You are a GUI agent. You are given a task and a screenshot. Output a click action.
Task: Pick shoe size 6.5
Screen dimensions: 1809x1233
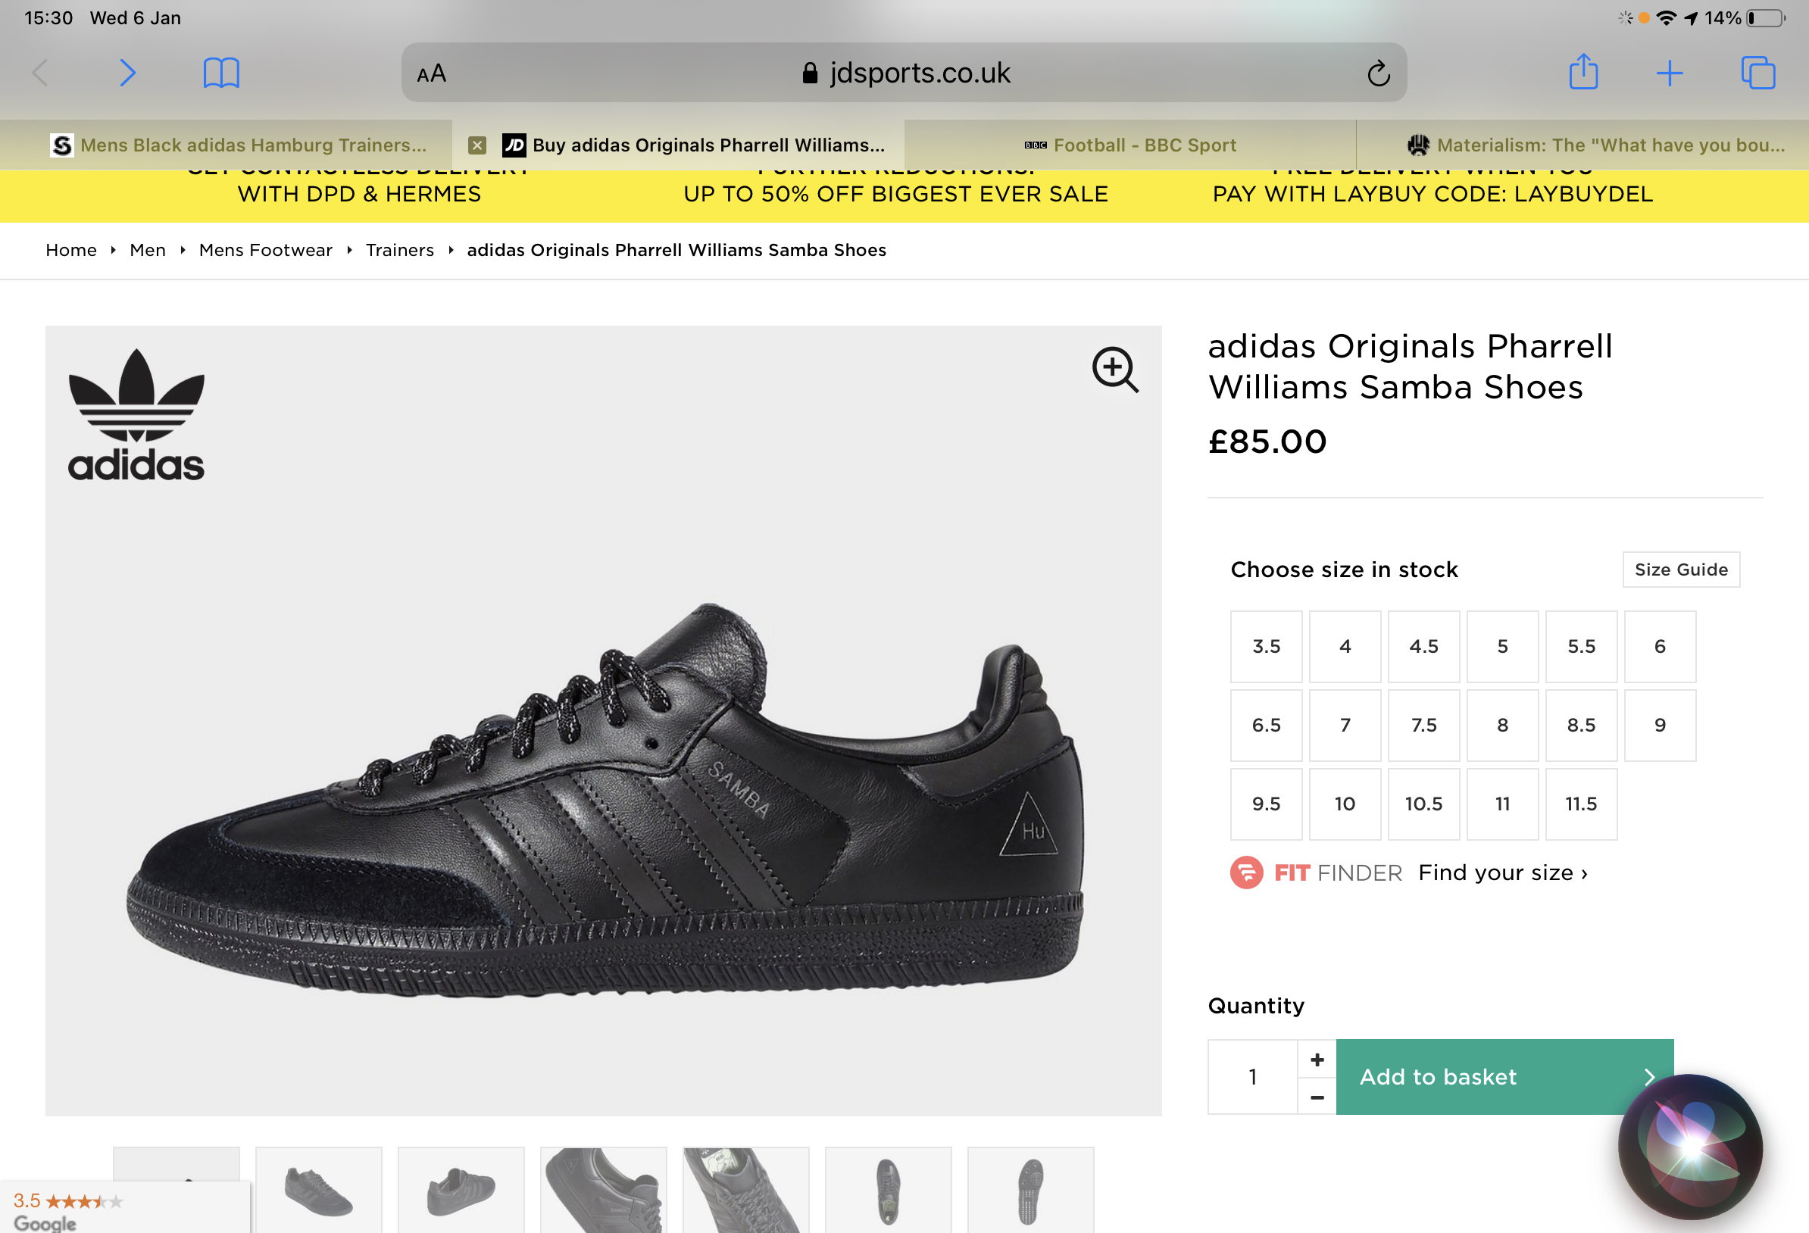tap(1266, 725)
